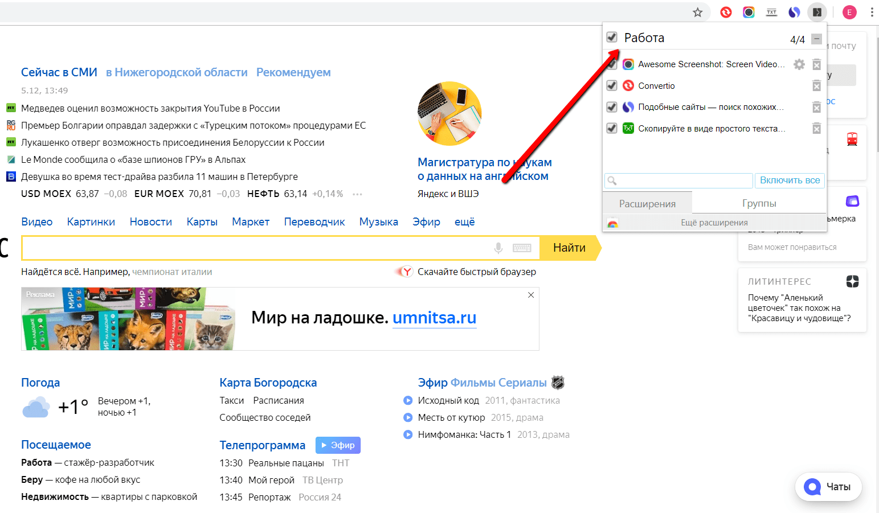
Task: Click the extension manager toolbar icon
Action: (x=817, y=12)
